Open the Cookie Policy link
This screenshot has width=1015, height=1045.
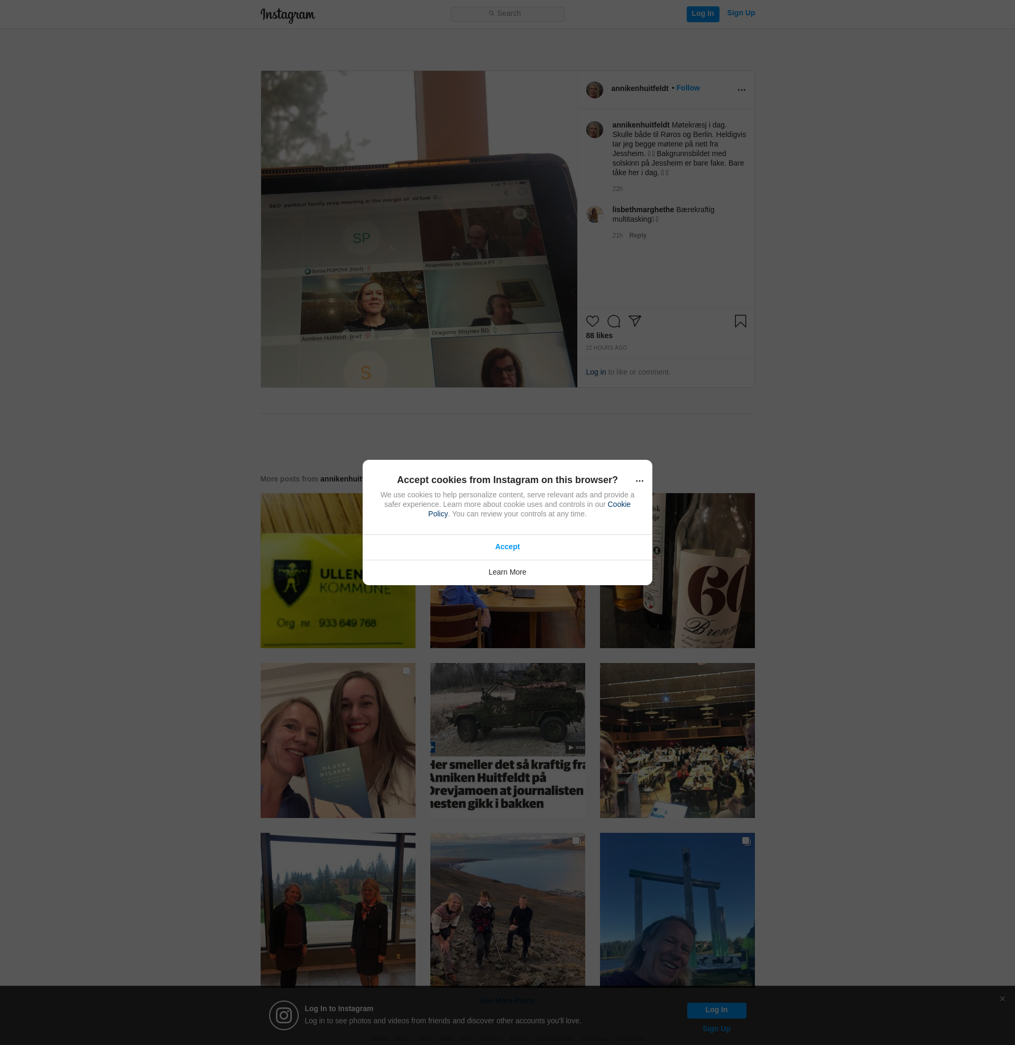pyautogui.click(x=529, y=509)
